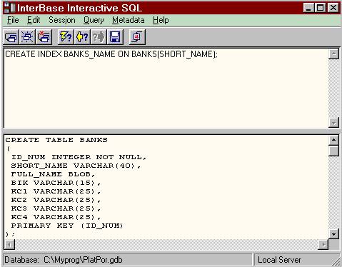Click the 'KC1 VARCHAR(25),' line

(x=56, y=191)
